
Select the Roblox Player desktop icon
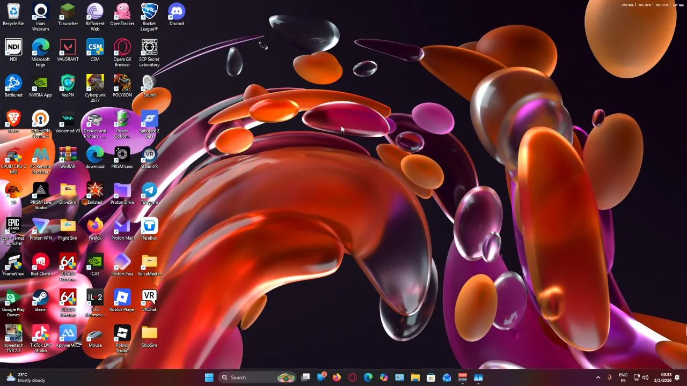(122, 301)
